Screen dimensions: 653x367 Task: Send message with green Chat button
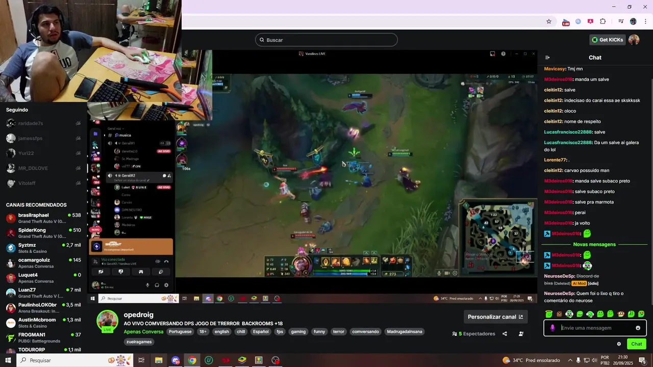click(637, 344)
